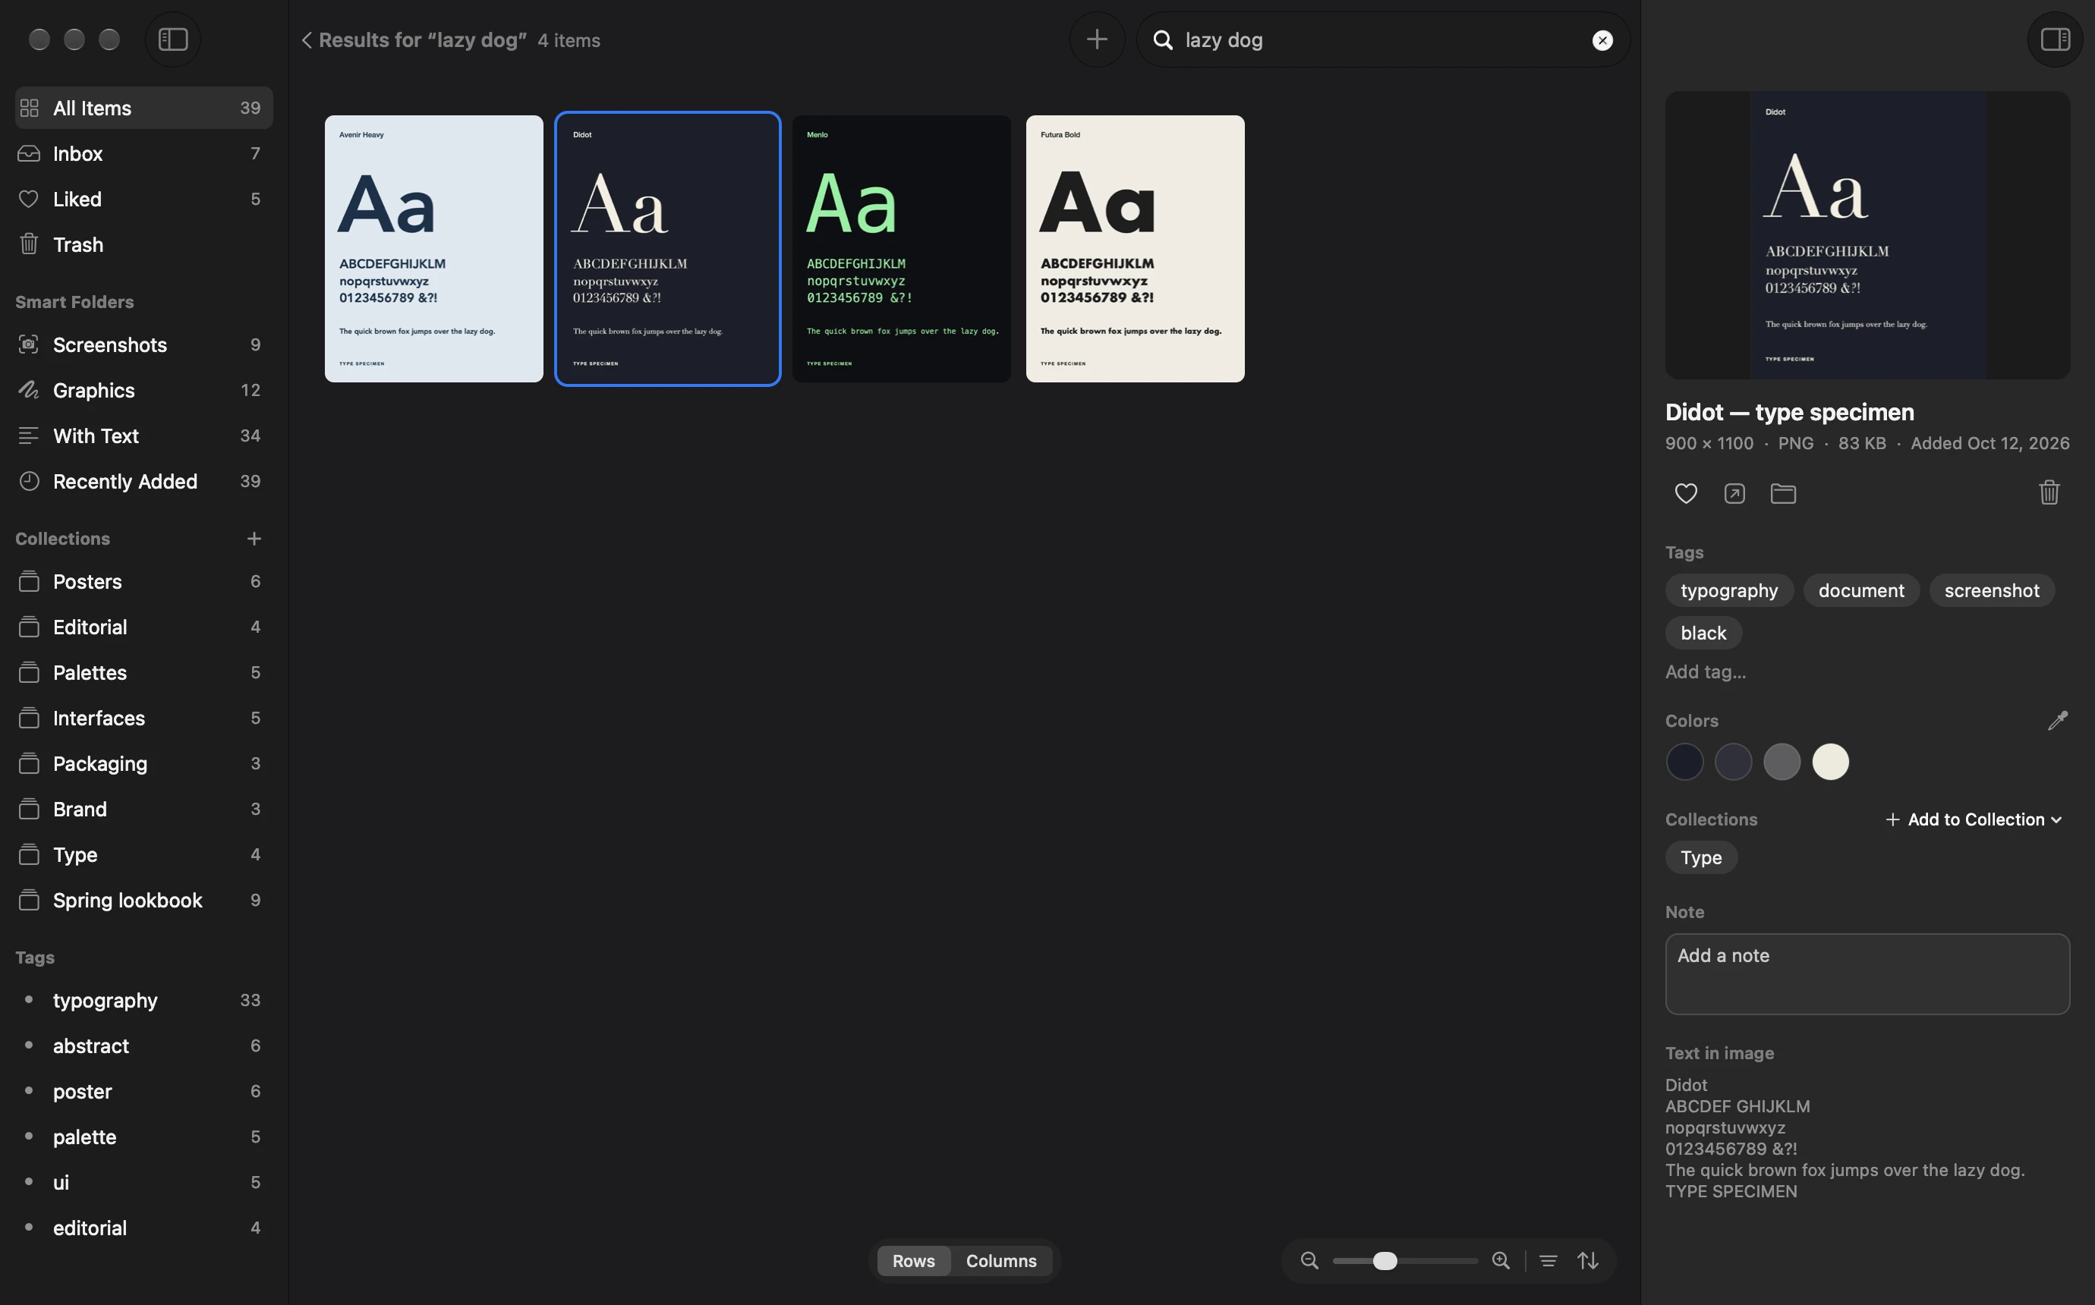Filter by abstract tag in sidebar
Viewport: 2095px width, 1305px height.
pyautogui.click(x=144, y=1046)
